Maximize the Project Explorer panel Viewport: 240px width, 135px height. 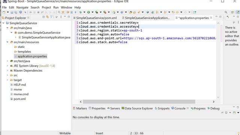point(69,16)
